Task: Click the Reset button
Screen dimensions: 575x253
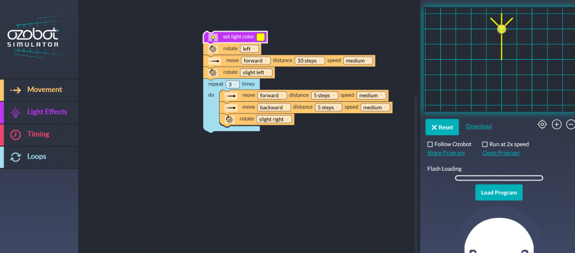Action: point(442,127)
